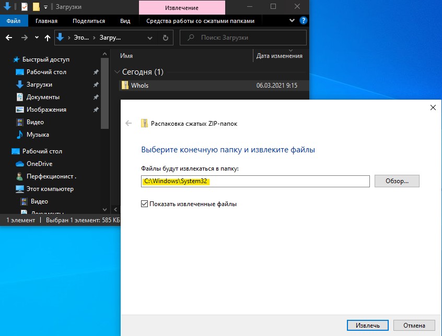Sort by Имя column header
The height and width of the screenshot is (336, 442).
point(126,56)
